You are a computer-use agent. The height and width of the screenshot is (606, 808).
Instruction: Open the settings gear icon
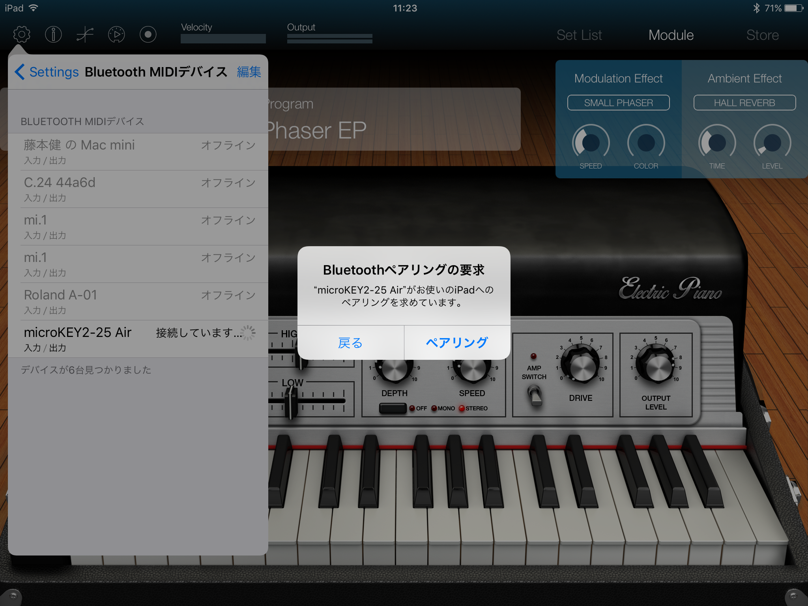(22, 35)
